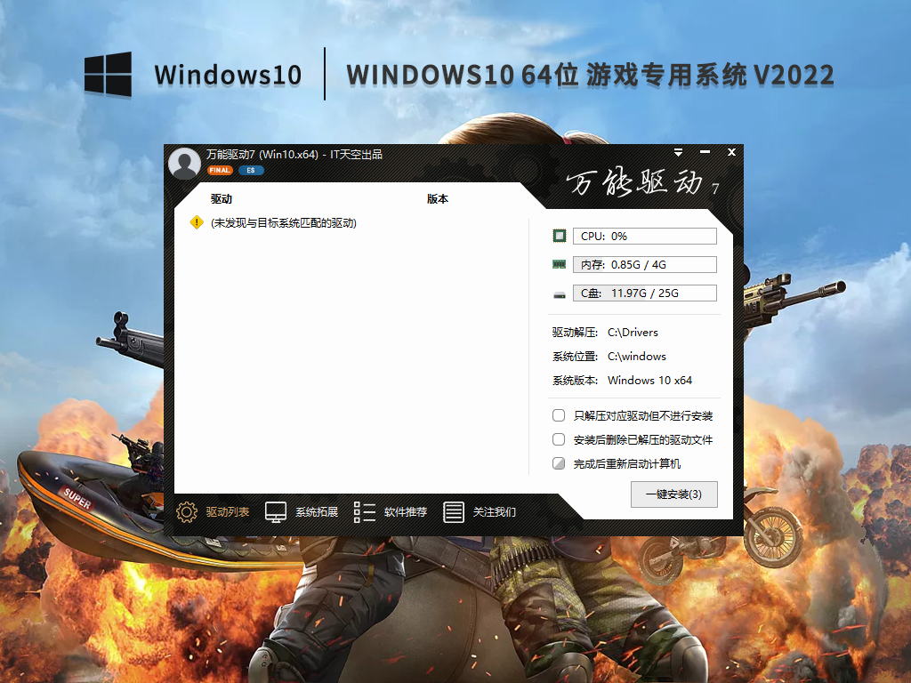Click the 内存 0.85G / 4G usage bar
The height and width of the screenshot is (683, 911).
point(644,264)
